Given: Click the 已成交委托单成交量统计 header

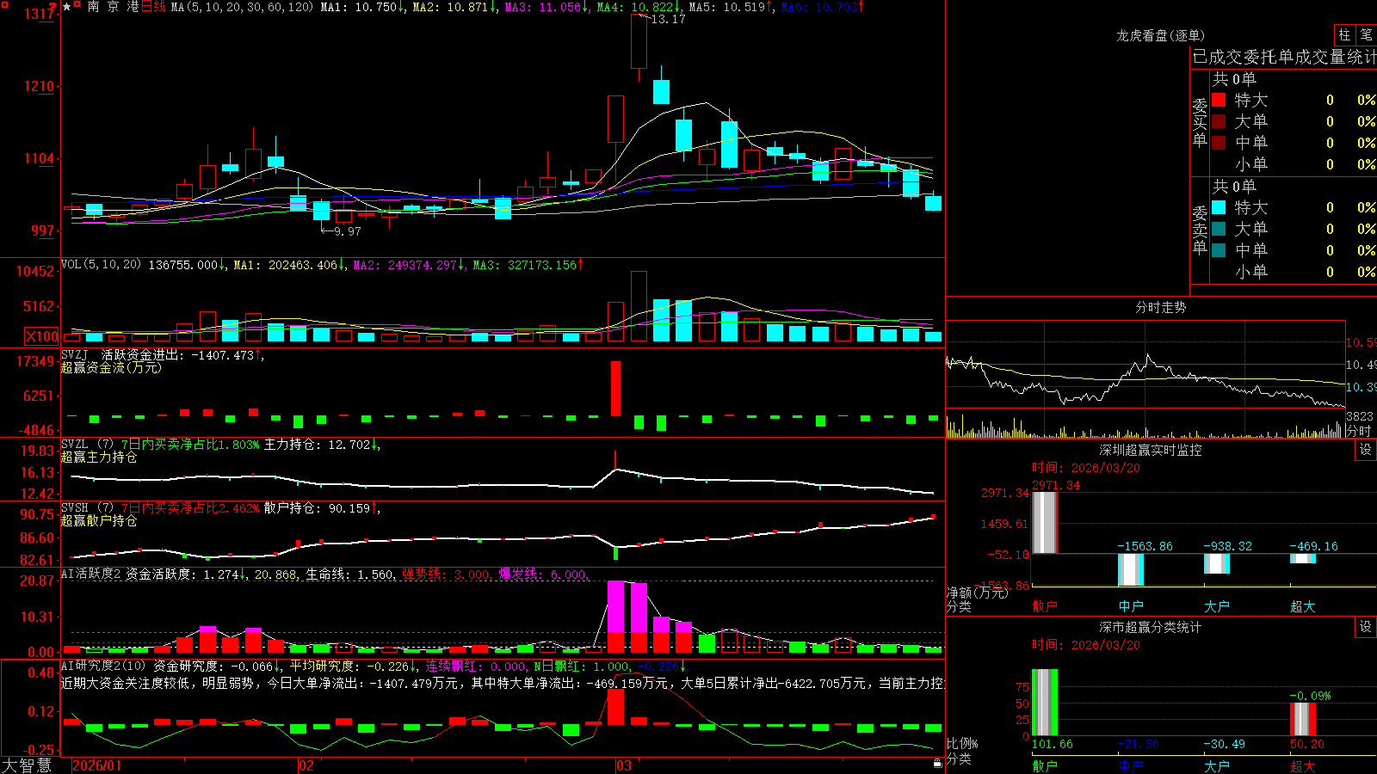Looking at the screenshot, I should (1284, 57).
